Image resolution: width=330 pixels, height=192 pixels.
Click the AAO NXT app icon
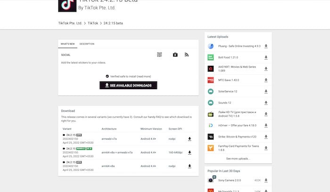point(211,69)
